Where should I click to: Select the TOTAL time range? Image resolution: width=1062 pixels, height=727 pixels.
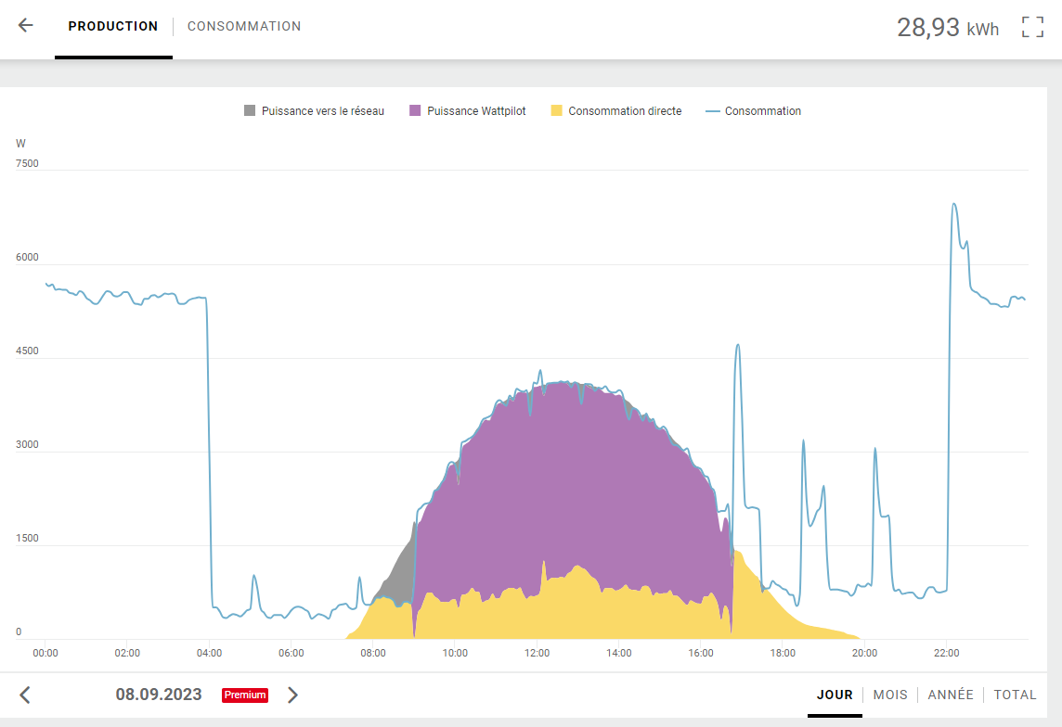tap(1015, 695)
